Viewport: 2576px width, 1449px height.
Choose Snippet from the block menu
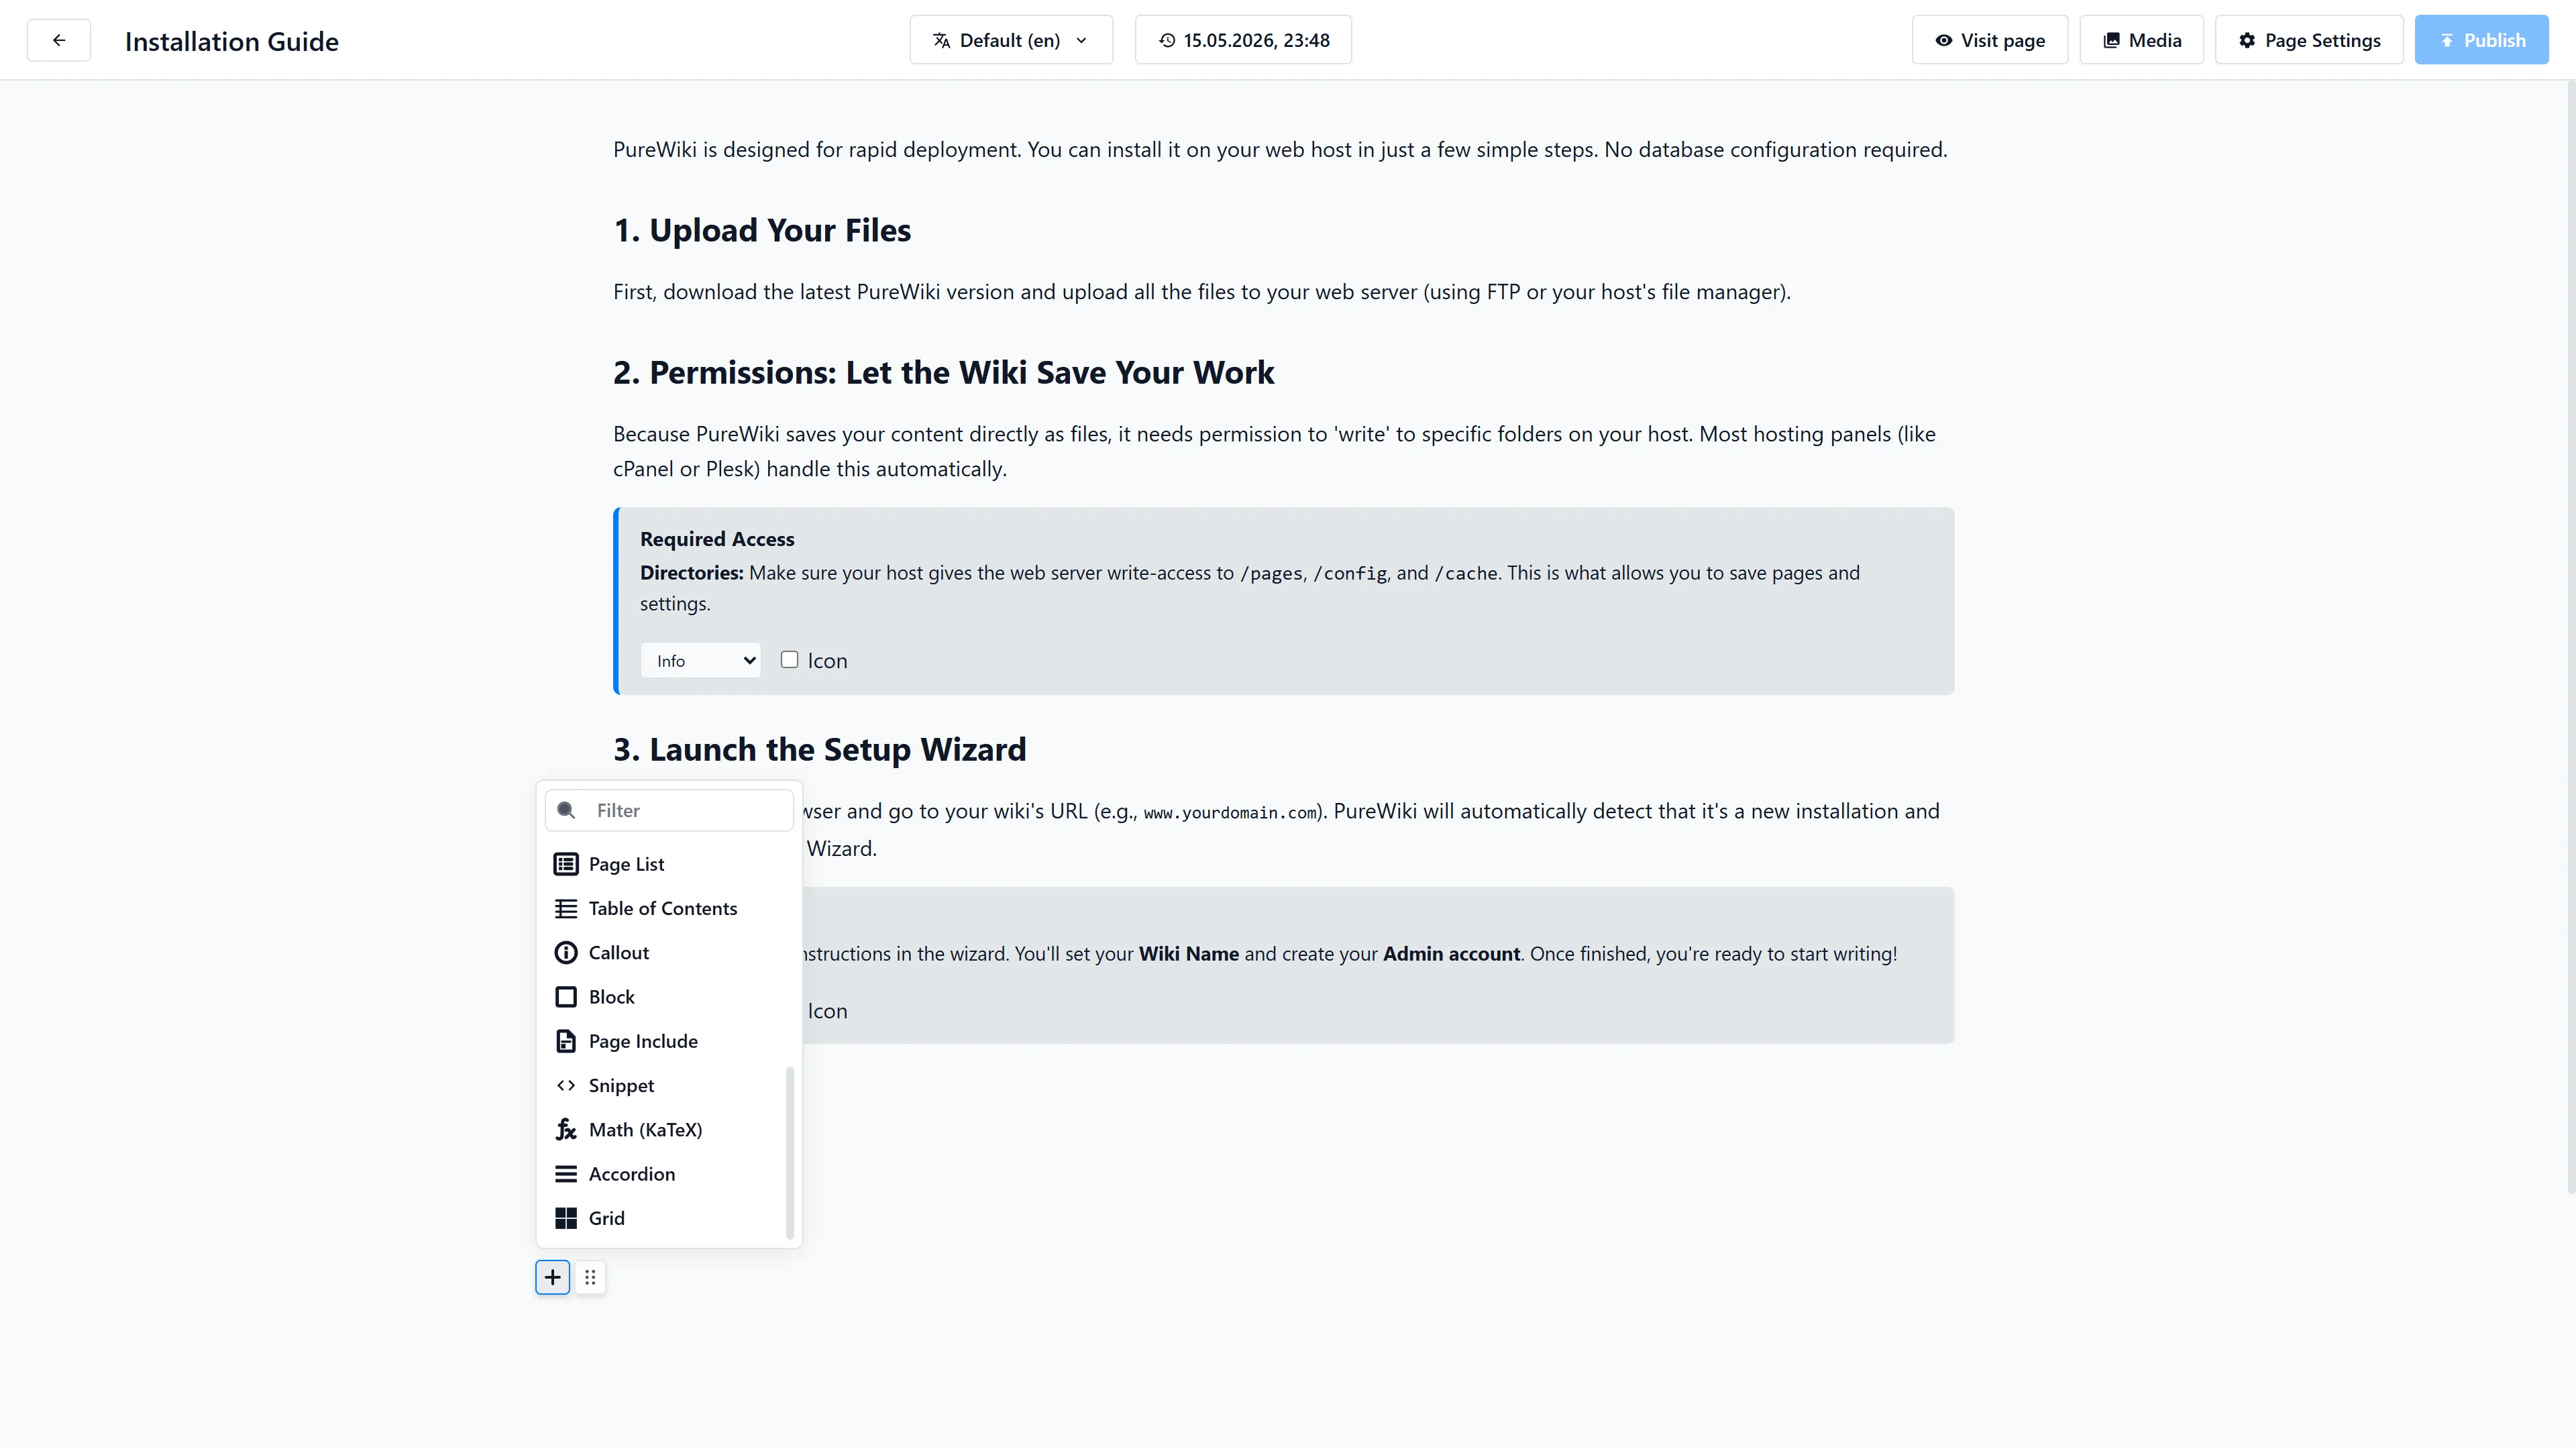669,1085
